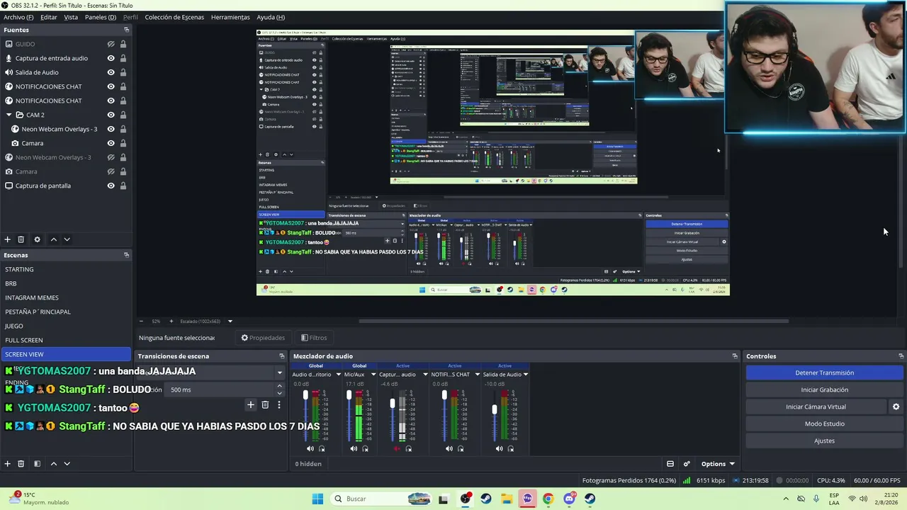Lock the Captura de pantalla source
The image size is (907, 510).
123,186
